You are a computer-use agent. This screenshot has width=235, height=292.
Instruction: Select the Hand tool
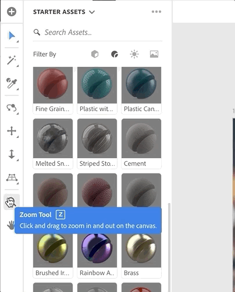(x=10, y=225)
